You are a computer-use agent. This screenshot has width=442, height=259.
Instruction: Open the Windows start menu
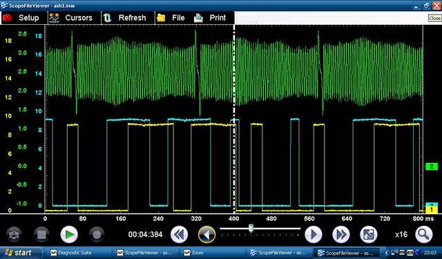[x=19, y=253]
